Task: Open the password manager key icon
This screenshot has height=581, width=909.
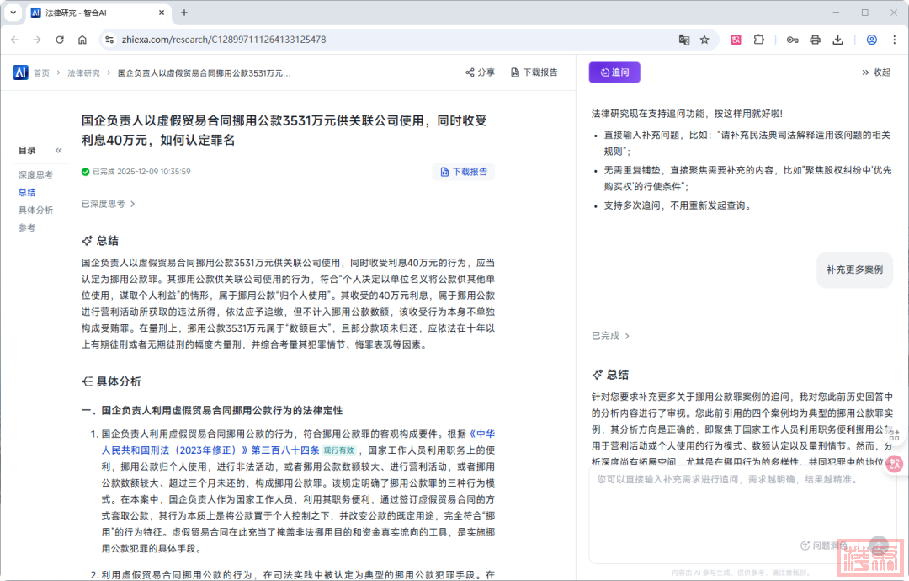Action: (x=792, y=40)
